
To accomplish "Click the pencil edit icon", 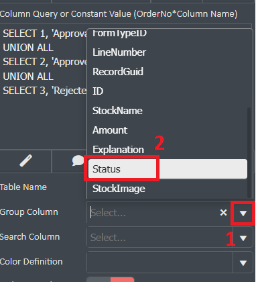I will (26, 160).
